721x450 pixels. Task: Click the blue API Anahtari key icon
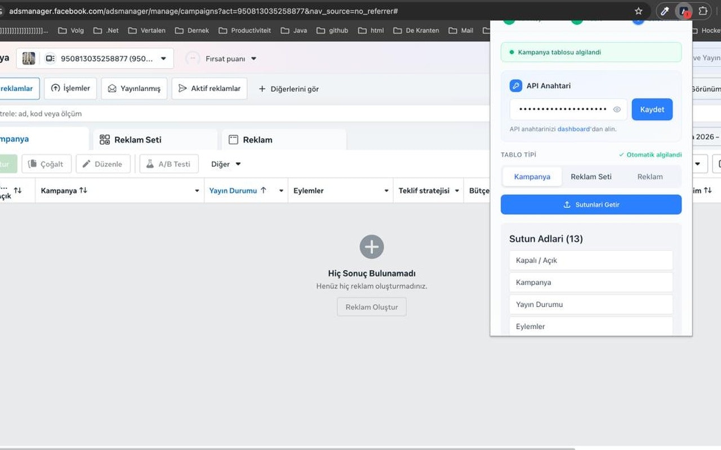[x=517, y=85]
